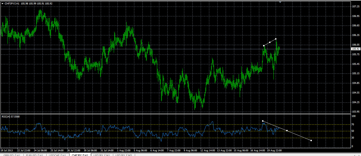Viewport: 361px width, 156px height.
Task: Click the 104.25 price scale label
Action: click(355, 102)
